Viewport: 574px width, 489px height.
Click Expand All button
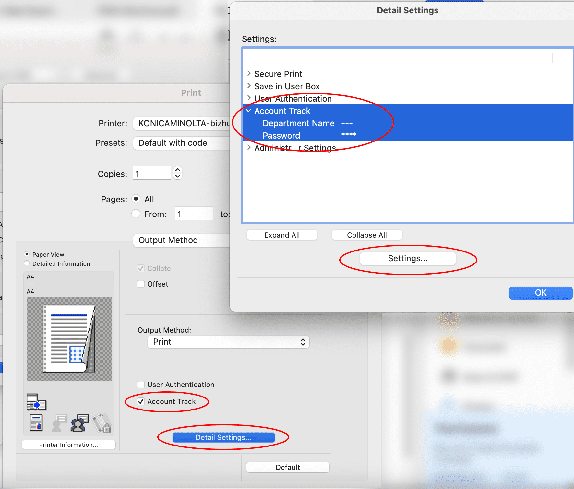click(x=282, y=235)
